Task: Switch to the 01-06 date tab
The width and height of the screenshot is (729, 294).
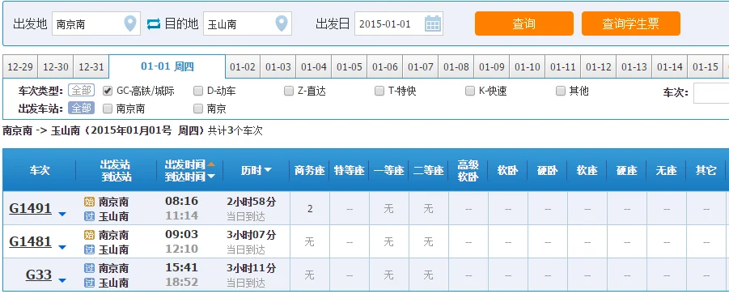Action: pyautogui.click(x=385, y=67)
